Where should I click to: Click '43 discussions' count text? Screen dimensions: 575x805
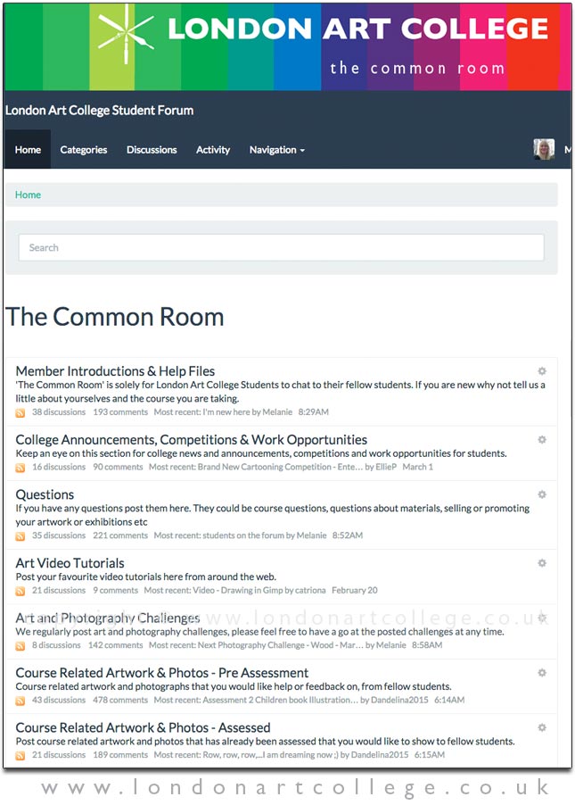click(x=59, y=700)
